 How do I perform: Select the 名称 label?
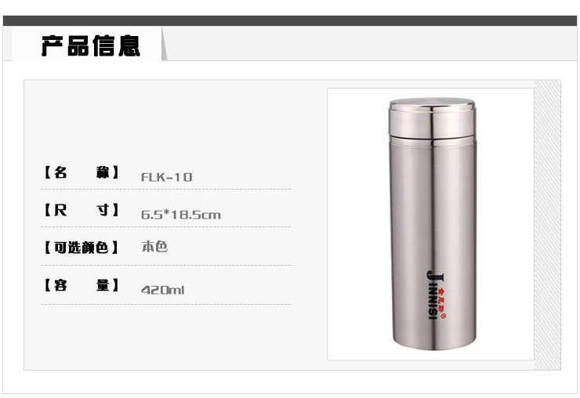[x=81, y=172]
